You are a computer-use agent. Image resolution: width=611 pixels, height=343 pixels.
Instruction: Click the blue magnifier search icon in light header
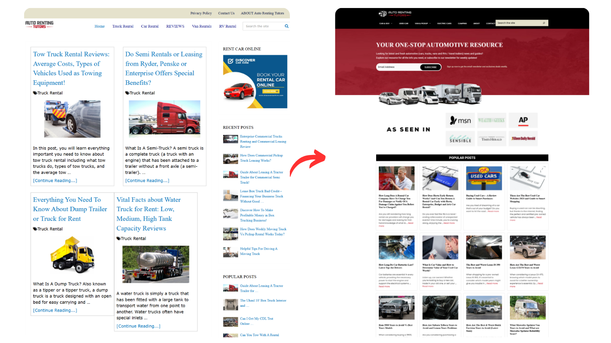(x=287, y=26)
